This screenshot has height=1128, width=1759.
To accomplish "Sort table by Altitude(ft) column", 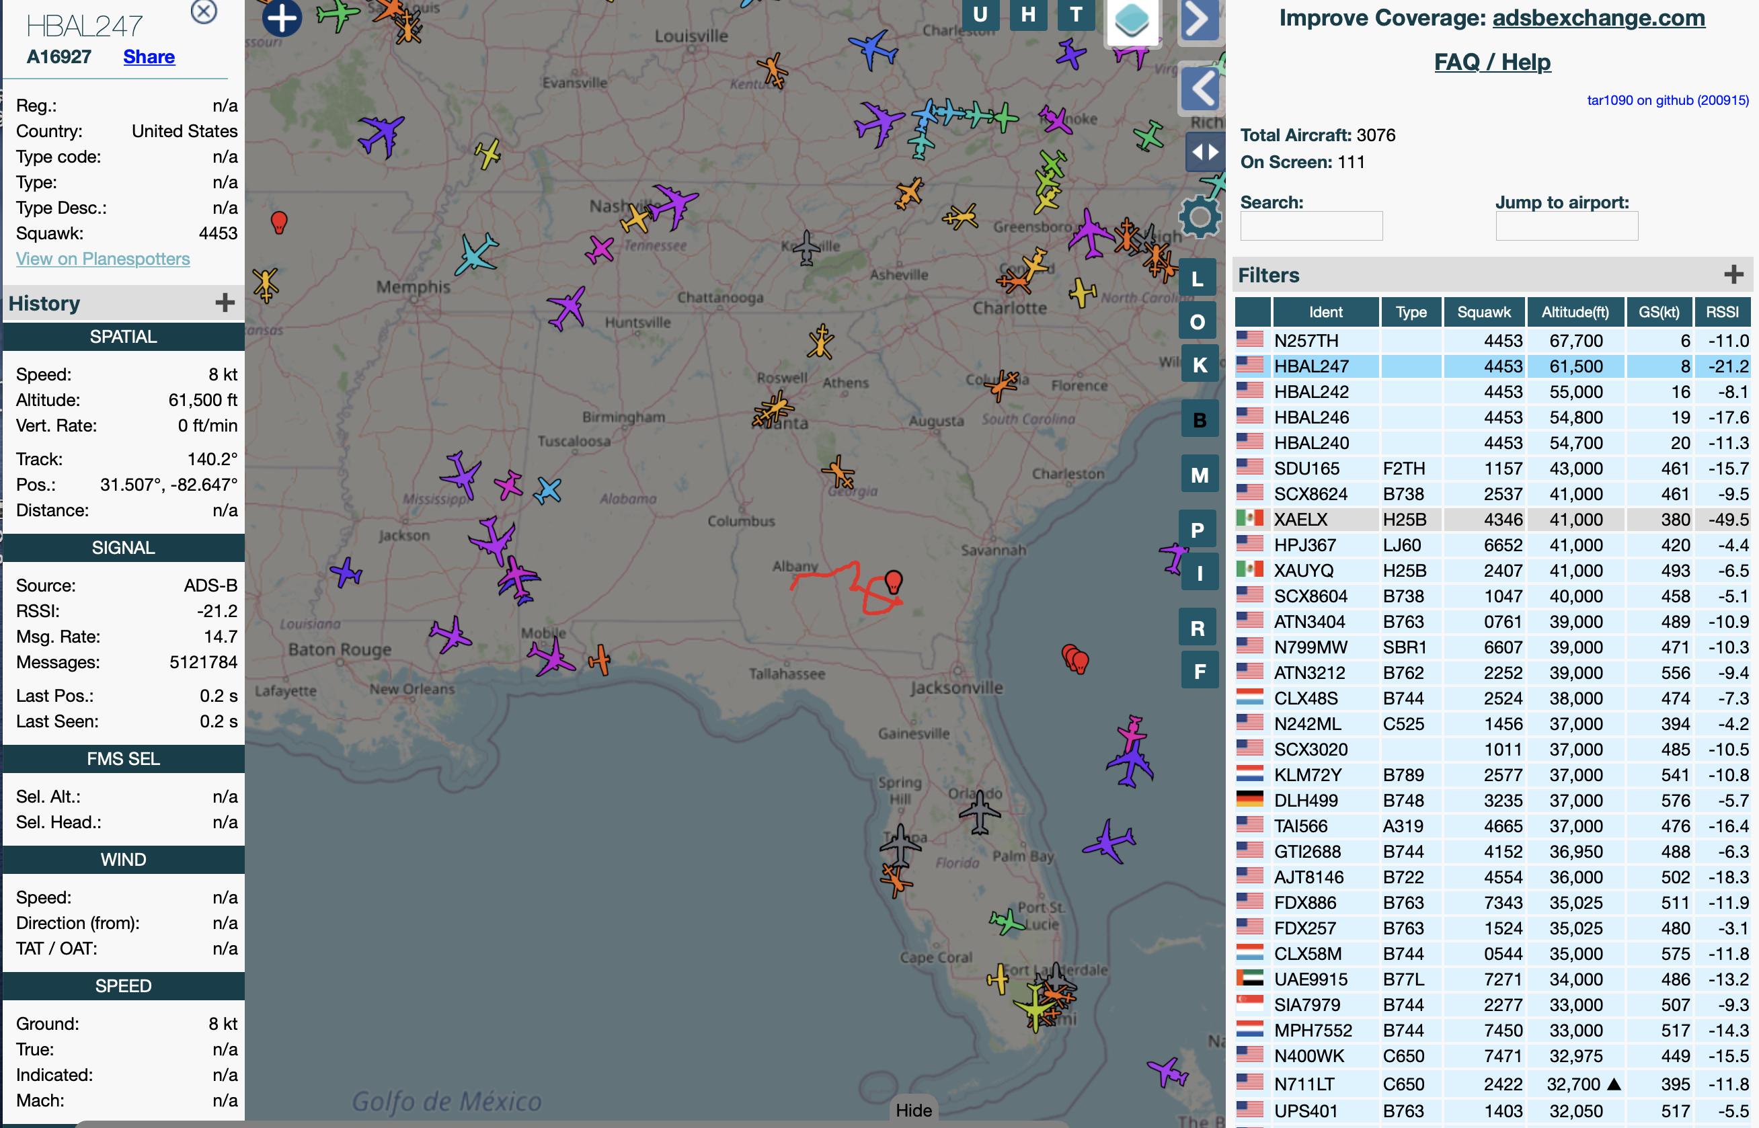I will (x=1575, y=312).
